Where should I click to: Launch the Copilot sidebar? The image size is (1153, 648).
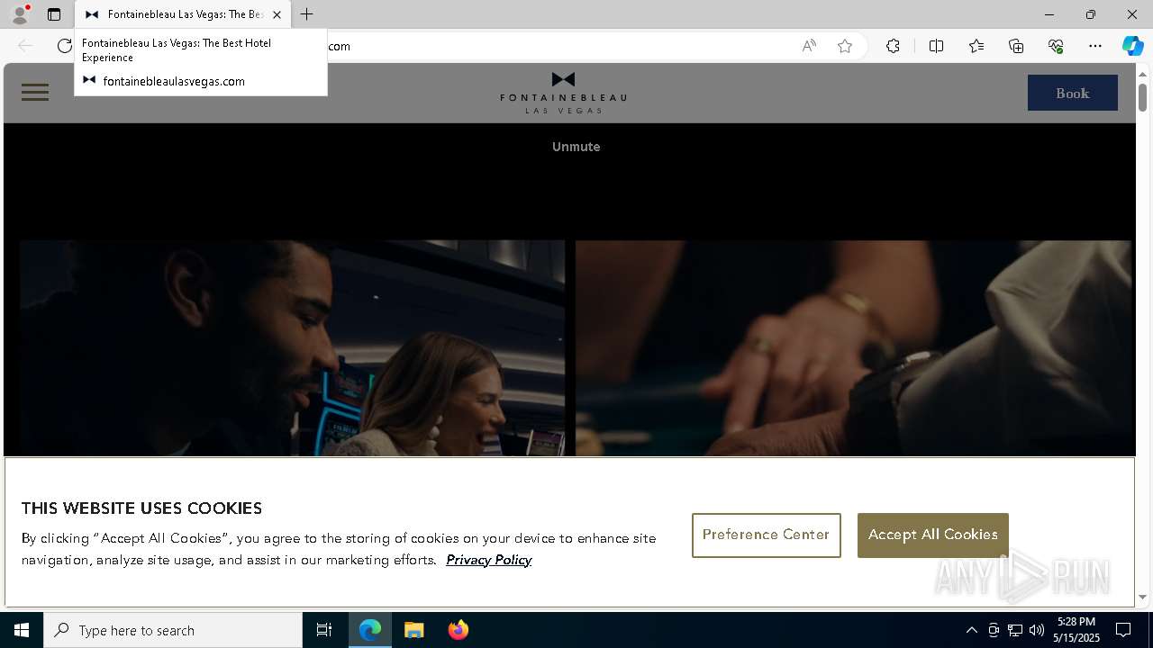1132,46
